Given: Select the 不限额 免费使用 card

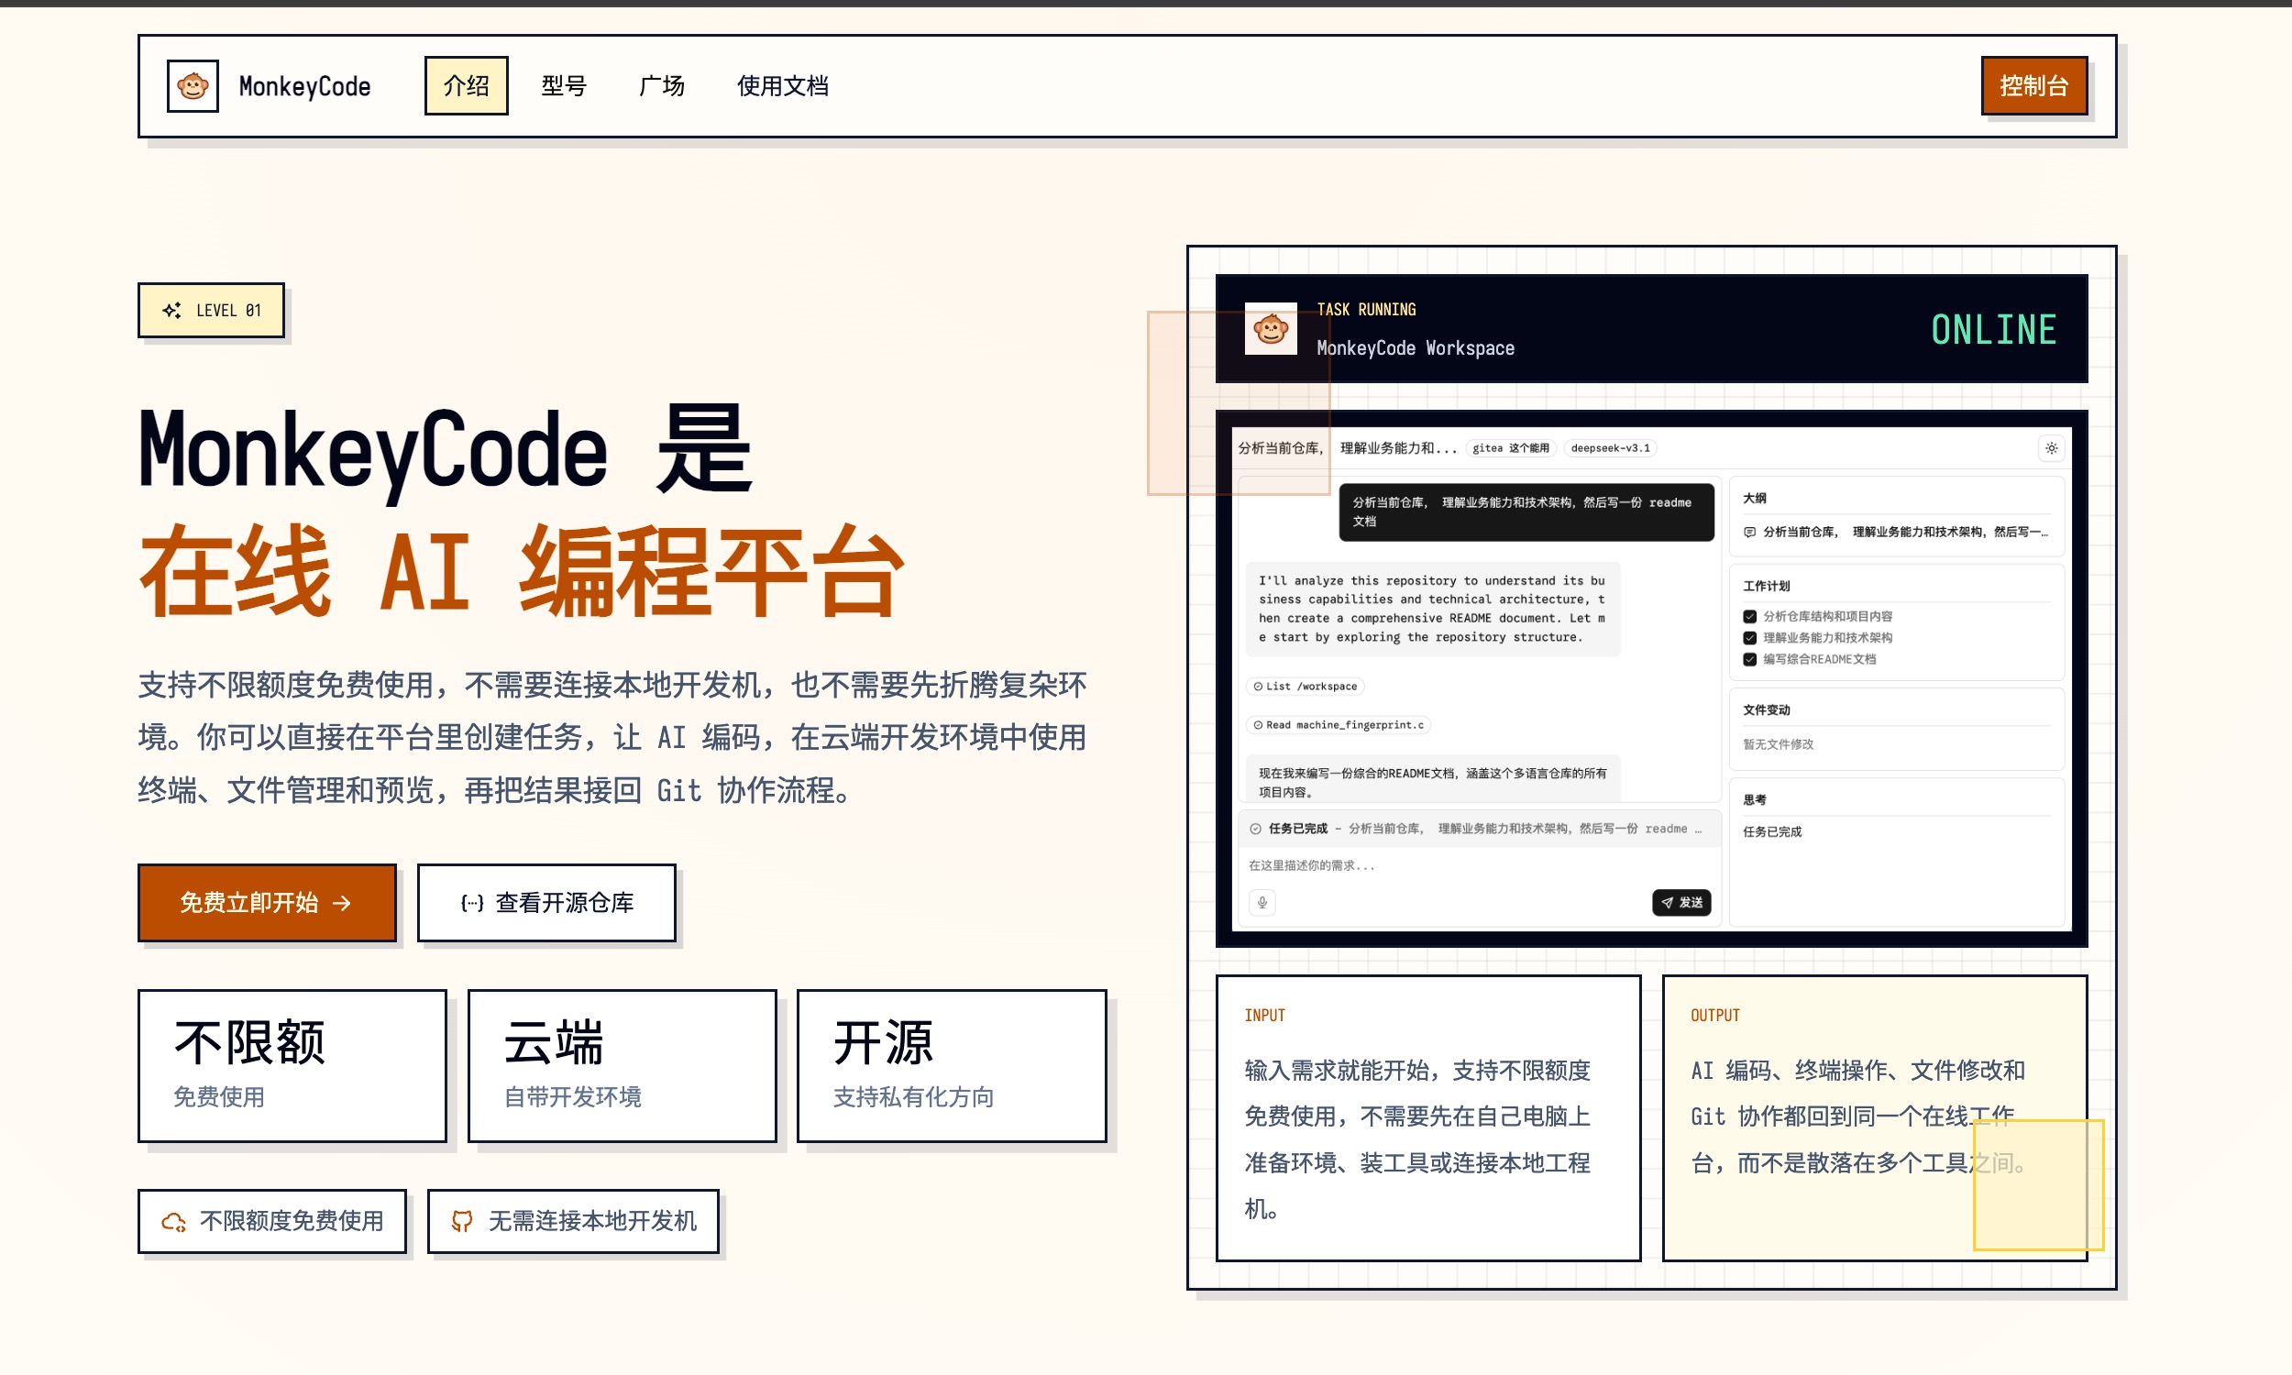Looking at the screenshot, I should [292, 1065].
